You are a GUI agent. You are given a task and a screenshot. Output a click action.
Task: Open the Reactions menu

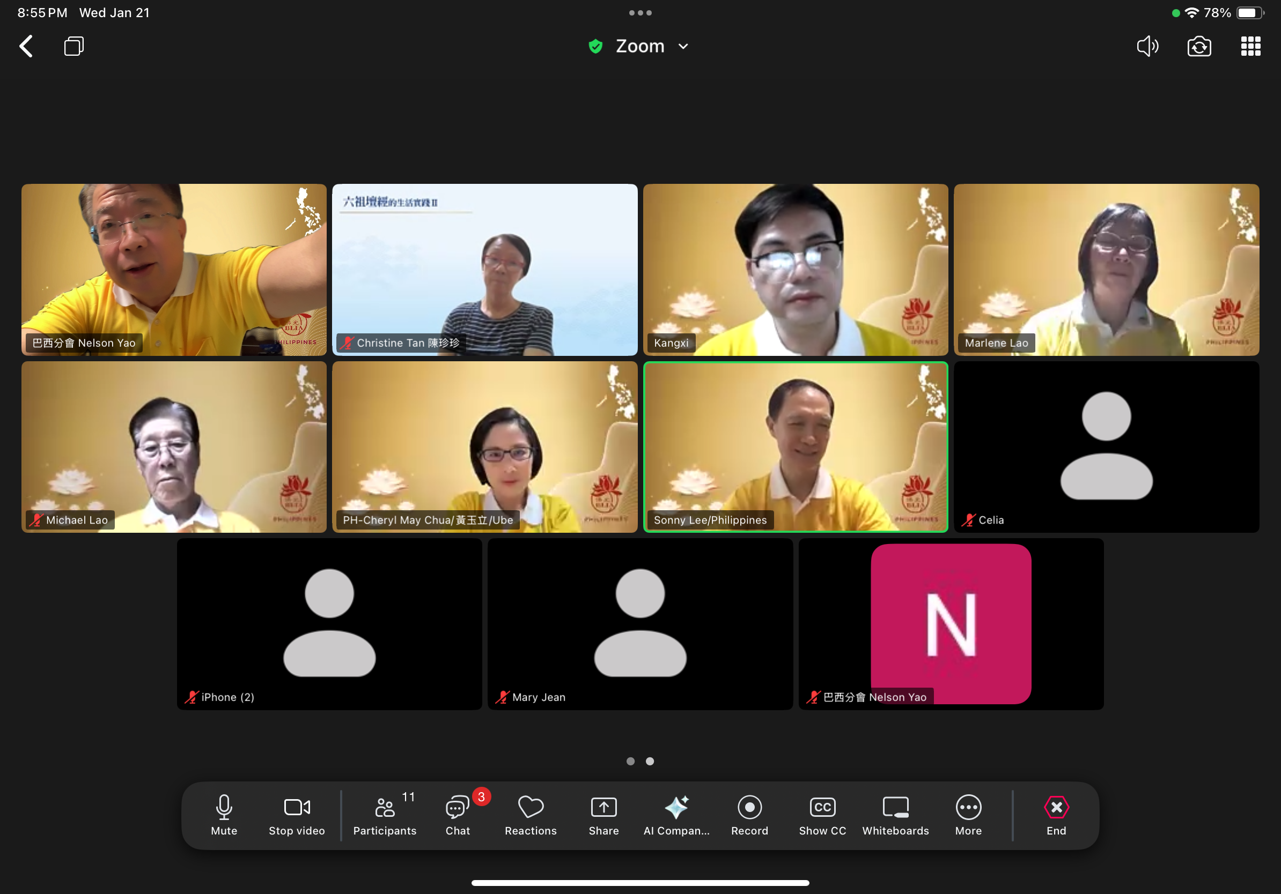(530, 814)
